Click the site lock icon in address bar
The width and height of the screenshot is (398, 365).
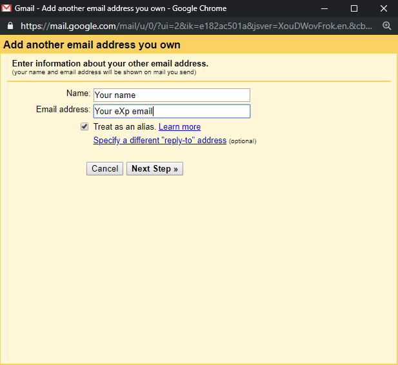10,26
